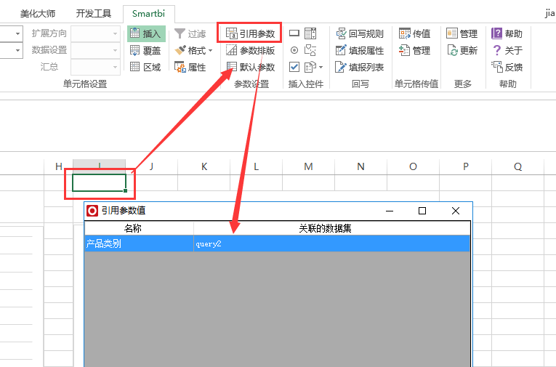Insert a radio button control

tap(294, 50)
